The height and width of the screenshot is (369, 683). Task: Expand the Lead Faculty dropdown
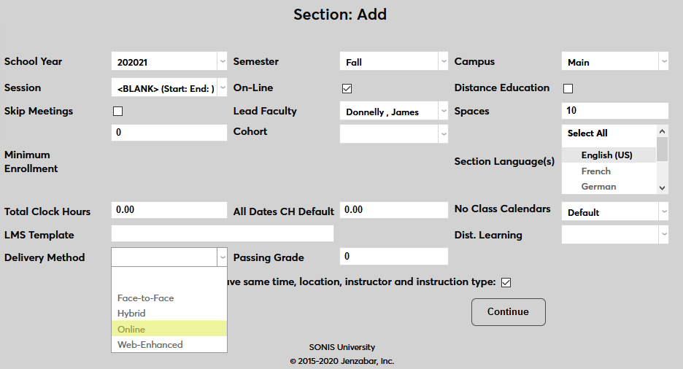pyautogui.click(x=394, y=112)
